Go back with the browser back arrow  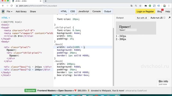pyautogui.click(x=3, y=6)
